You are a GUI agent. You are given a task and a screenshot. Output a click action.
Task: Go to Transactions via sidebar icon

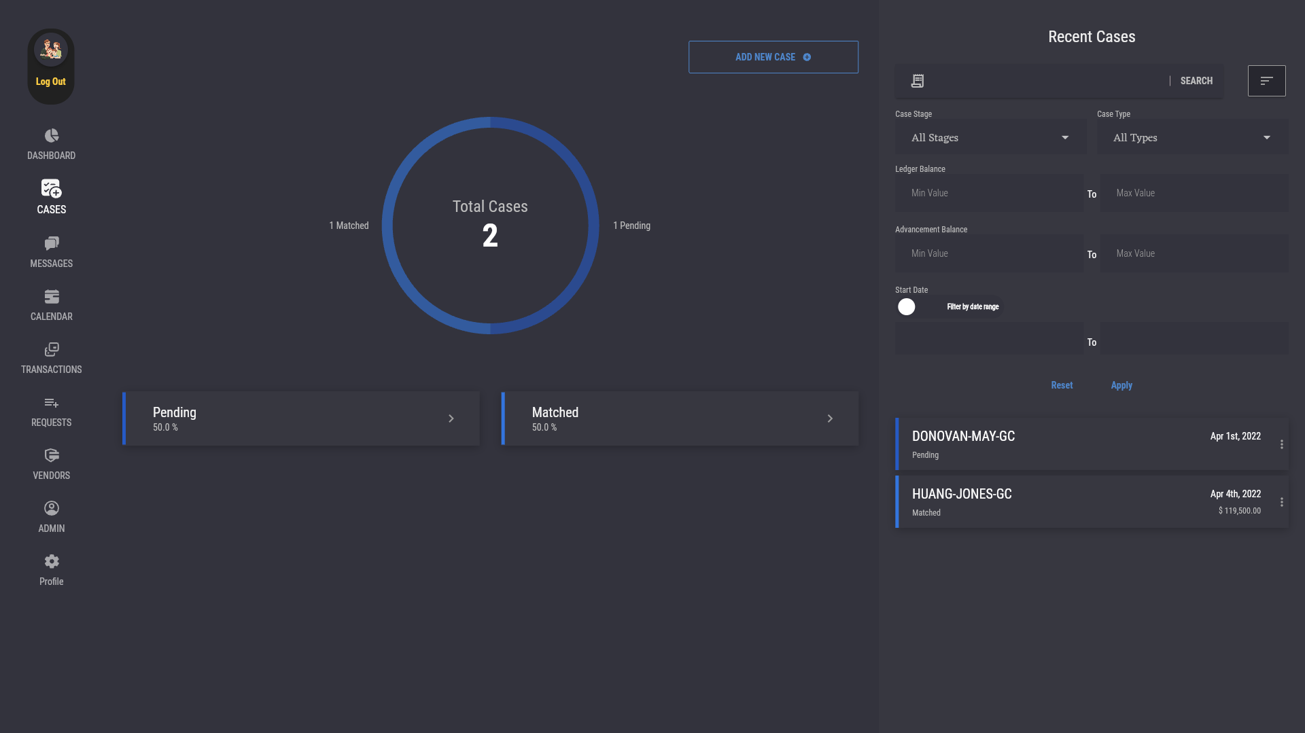click(52, 350)
